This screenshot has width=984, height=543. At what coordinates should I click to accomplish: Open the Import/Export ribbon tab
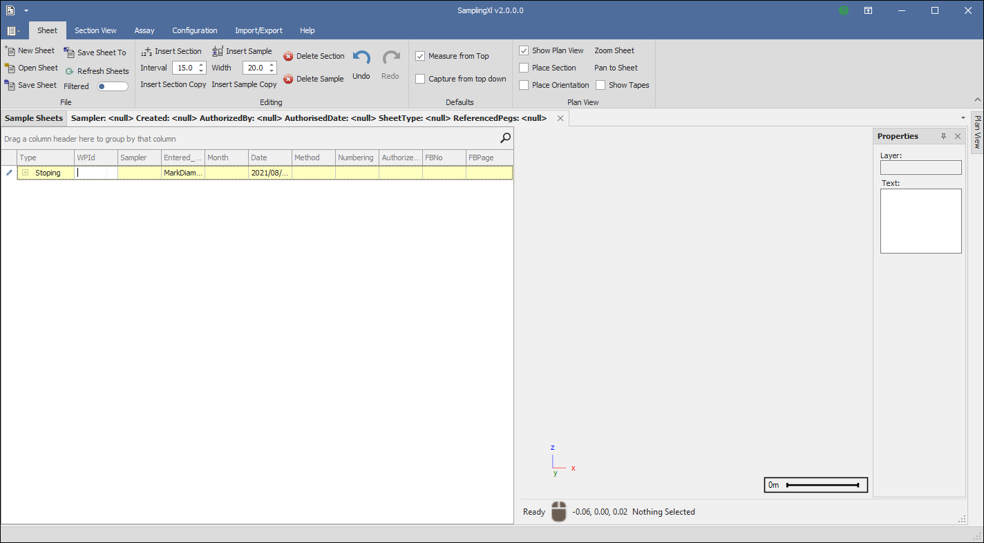(x=258, y=30)
